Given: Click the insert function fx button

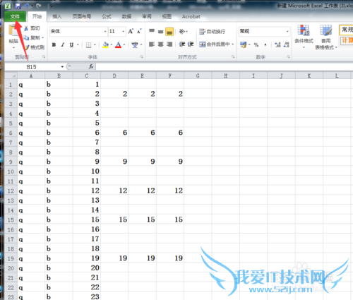Looking at the screenshot, I should (91, 67).
